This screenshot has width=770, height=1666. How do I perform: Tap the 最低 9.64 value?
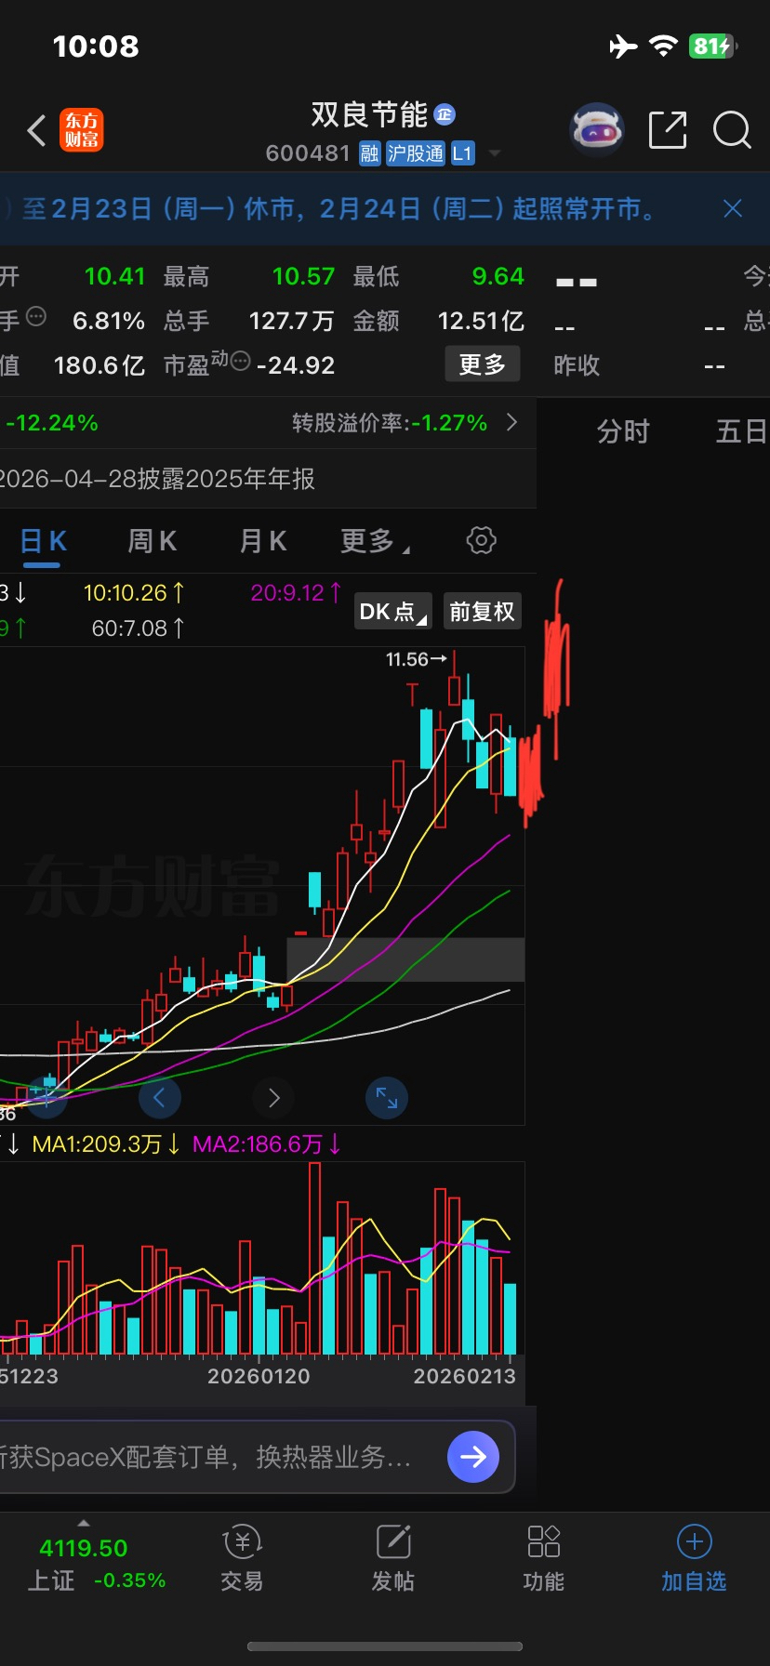[498, 276]
